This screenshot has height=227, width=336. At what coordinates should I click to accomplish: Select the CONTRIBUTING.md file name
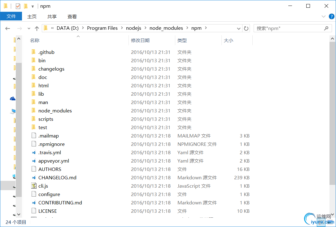tap(60, 203)
